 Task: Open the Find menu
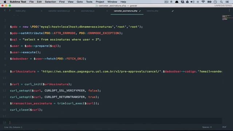62,2
